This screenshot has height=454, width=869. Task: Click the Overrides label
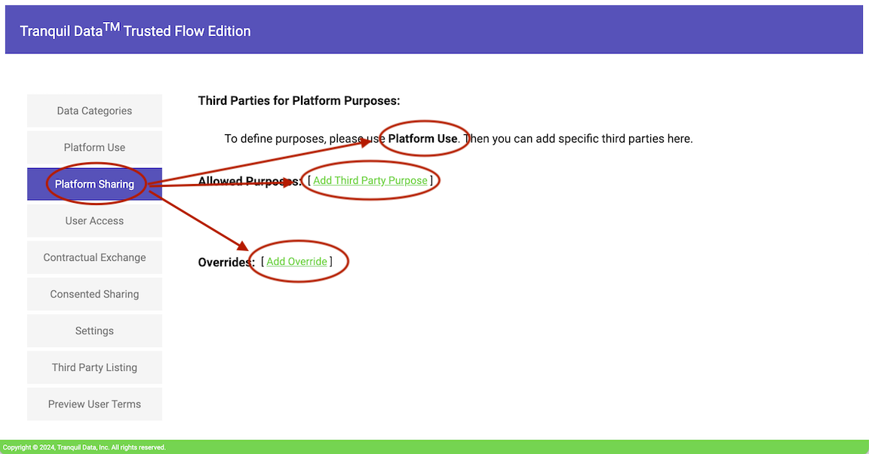click(x=224, y=262)
